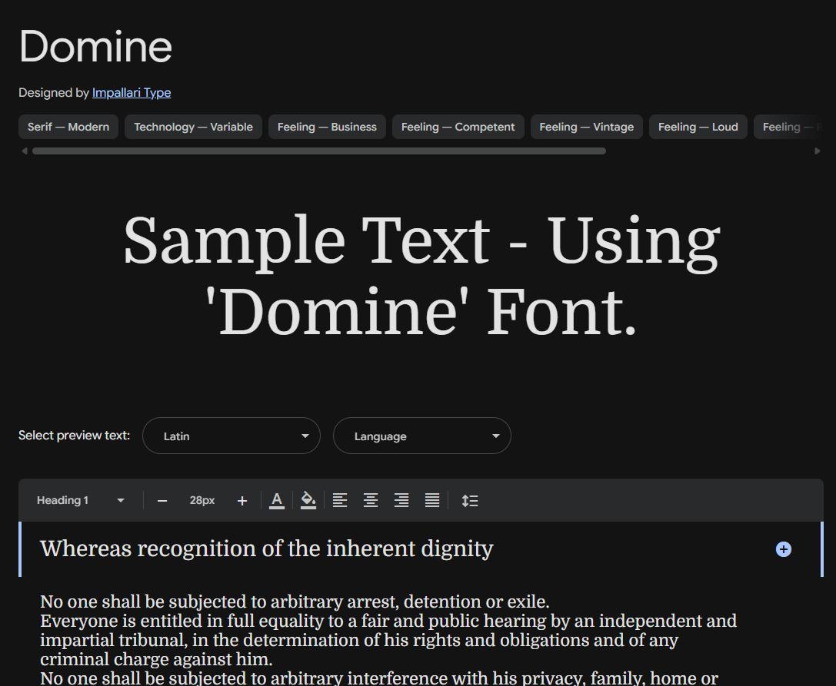Viewport: 836px width, 686px height.
Task: Select the Serif — Modern tag
Action: pyautogui.click(x=68, y=127)
